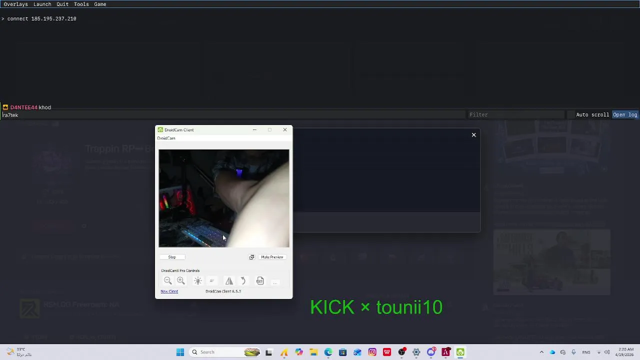Rotate the video with curved arrow icon
The height and width of the screenshot is (360, 640).
pyautogui.click(x=243, y=281)
